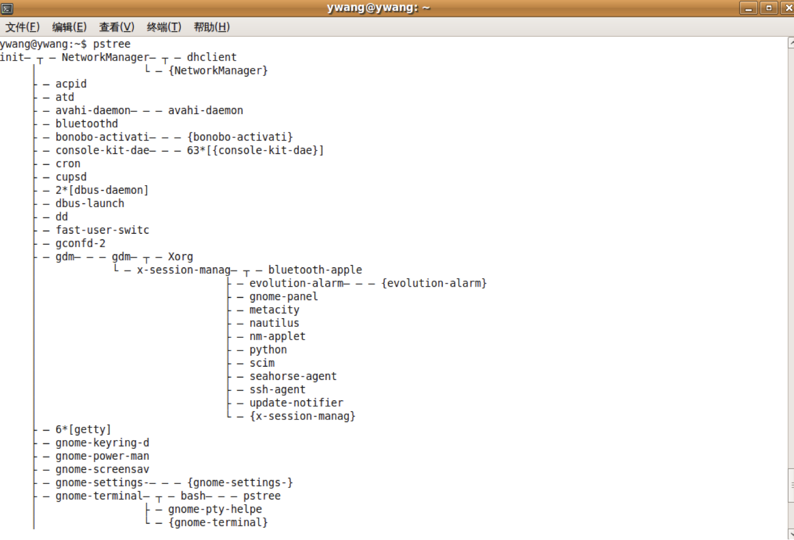Click the 'gnome-pty-helpe' process line
The width and height of the screenshot is (794, 540).
click(x=215, y=509)
